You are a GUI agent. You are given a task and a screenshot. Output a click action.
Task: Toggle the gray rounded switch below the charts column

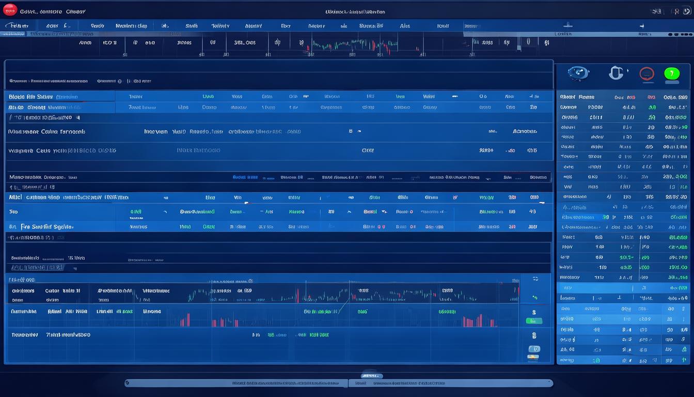(534, 349)
